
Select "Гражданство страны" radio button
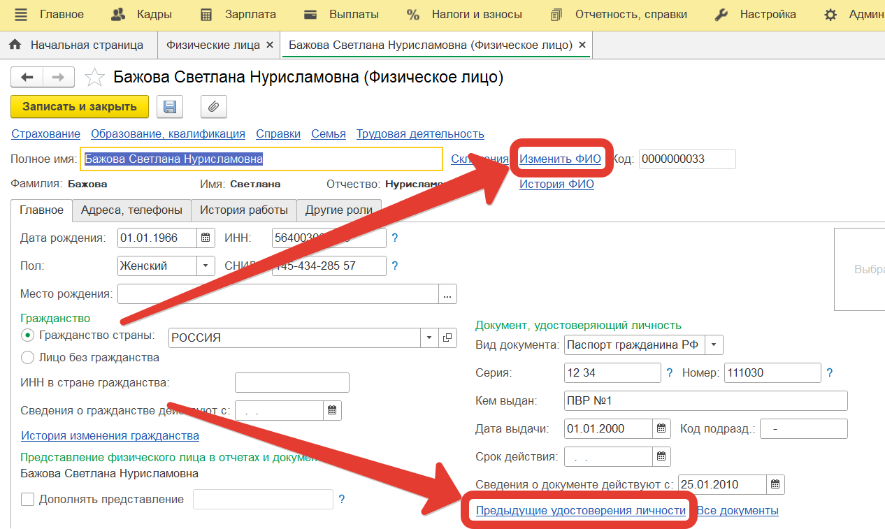(x=28, y=335)
